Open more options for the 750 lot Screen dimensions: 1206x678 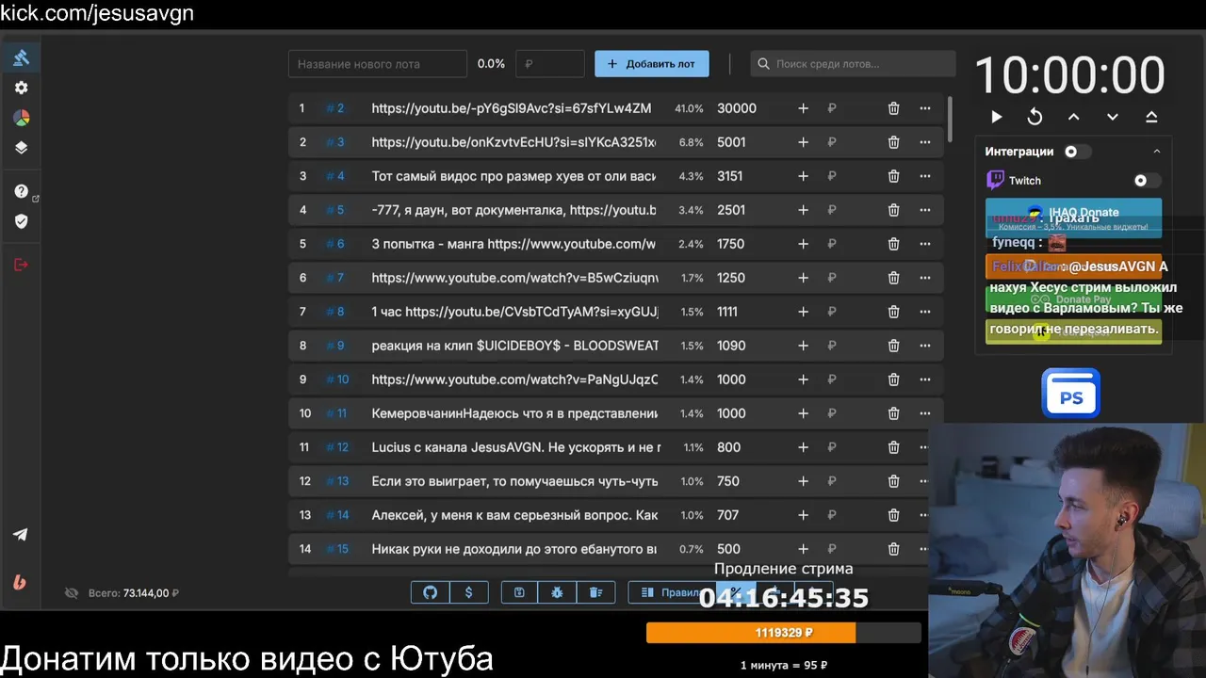point(925,481)
